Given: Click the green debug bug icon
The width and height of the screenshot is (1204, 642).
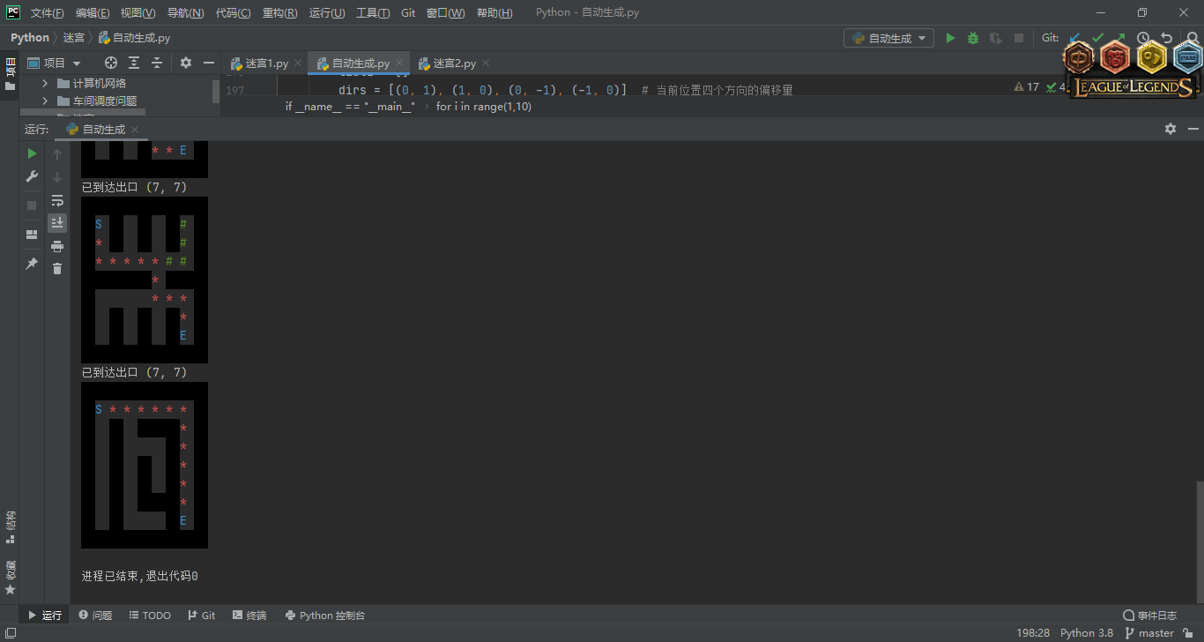Looking at the screenshot, I should pyautogui.click(x=973, y=38).
